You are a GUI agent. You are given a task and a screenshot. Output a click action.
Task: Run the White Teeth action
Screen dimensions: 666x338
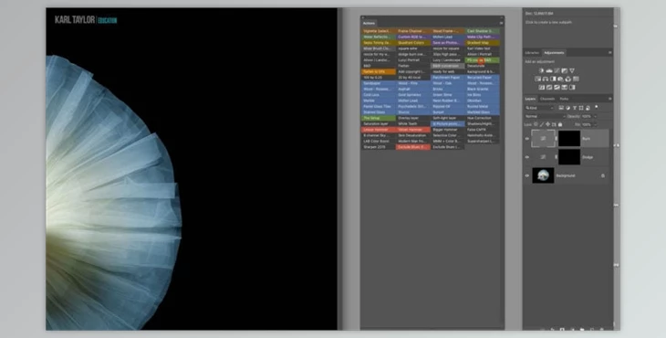(413, 123)
